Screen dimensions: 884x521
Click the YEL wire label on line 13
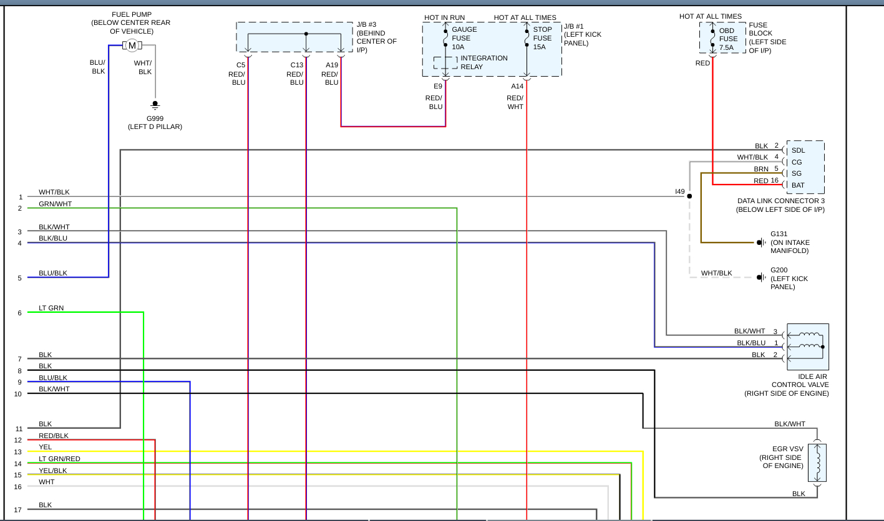coord(46,447)
